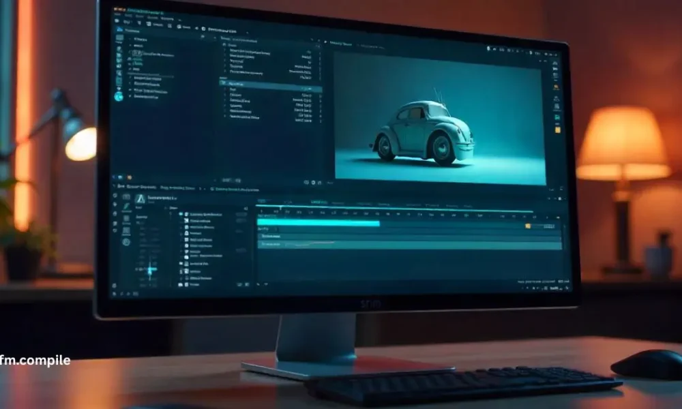
Task: Expand the first tree item in the project panel
Action: [130, 40]
